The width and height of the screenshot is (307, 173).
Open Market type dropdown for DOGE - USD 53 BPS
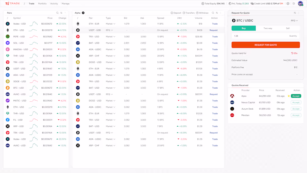pyautogui.click(x=111, y=62)
